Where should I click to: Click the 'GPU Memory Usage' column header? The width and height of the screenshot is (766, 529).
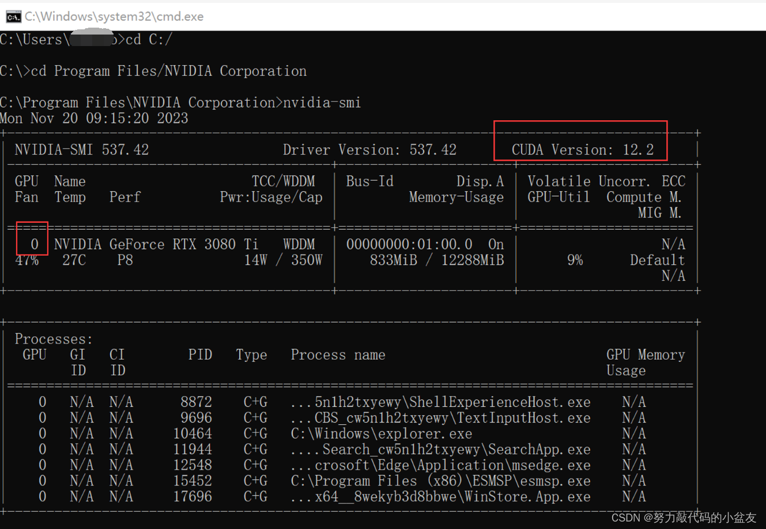click(646, 363)
